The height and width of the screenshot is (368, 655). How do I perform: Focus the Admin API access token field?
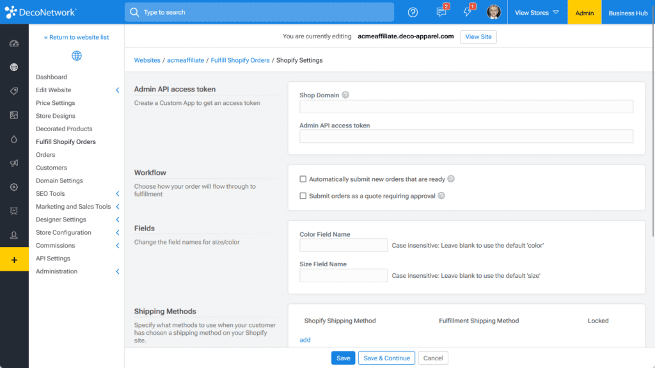pyautogui.click(x=466, y=136)
